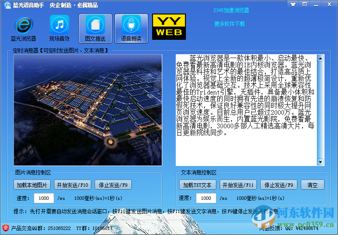338x235 pixels.
Task: Close the 蓝光语音助手 window
Action: 329,4
